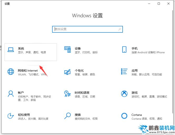
Task: Click the 应用 list icon
Action: tap(124, 71)
